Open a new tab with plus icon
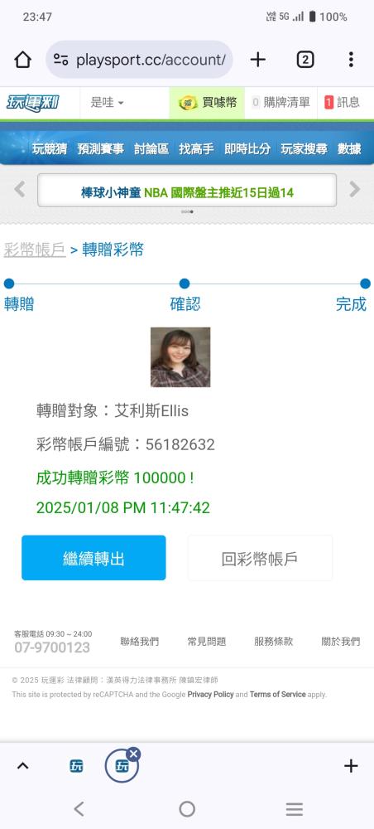374x829 pixels. 257,60
